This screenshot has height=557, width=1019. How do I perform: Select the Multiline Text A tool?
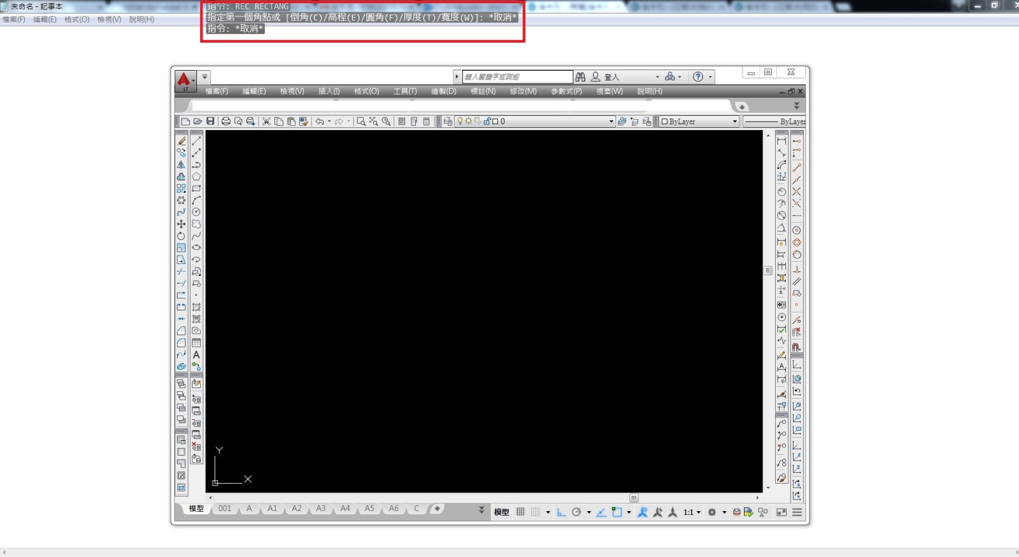tap(196, 355)
